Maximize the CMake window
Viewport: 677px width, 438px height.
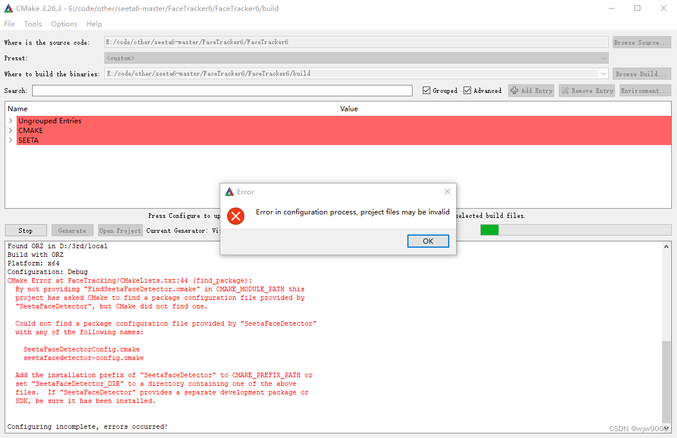click(637, 8)
